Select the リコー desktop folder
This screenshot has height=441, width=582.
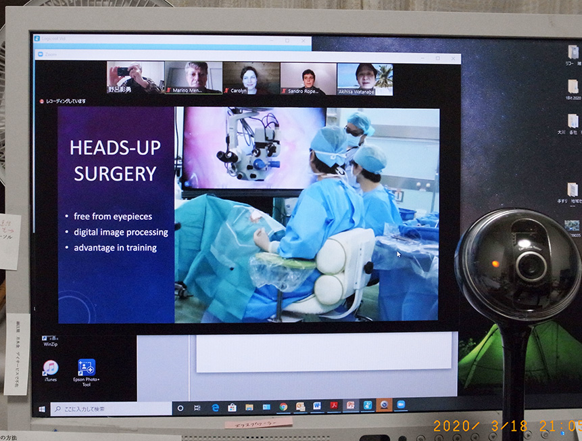point(573,55)
